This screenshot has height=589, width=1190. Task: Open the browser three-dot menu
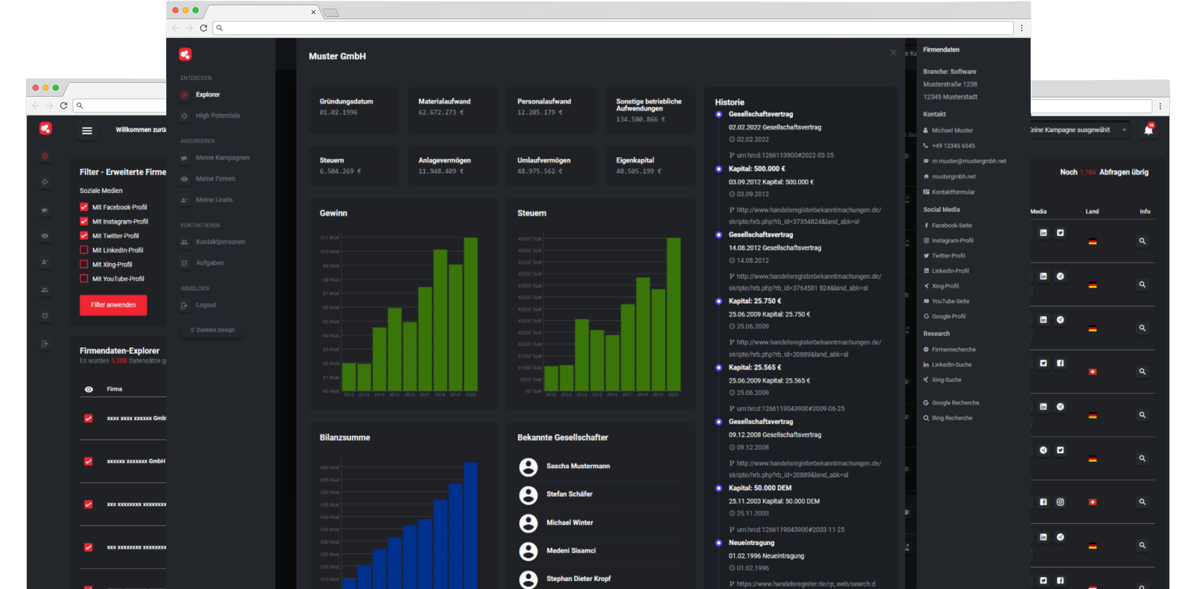point(1021,28)
